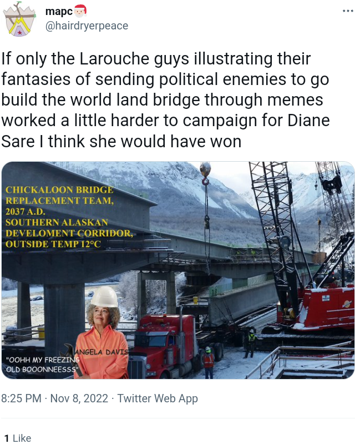Visit the @hairdryerpeace handle link
The image size is (355, 444).
click(x=87, y=26)
